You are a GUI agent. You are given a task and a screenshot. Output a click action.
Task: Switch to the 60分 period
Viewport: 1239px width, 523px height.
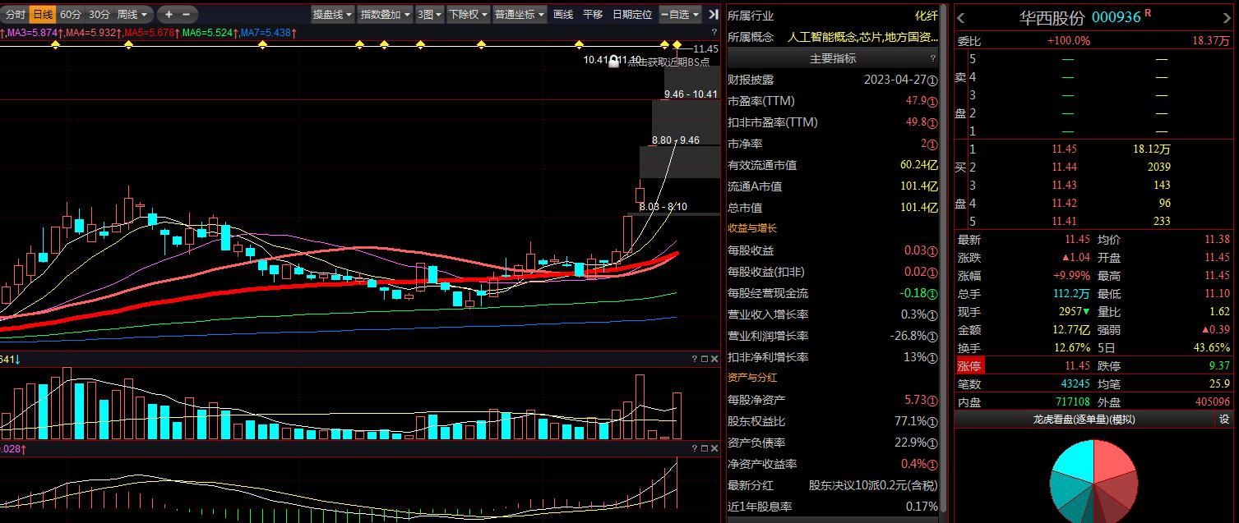tap(71, 15)
